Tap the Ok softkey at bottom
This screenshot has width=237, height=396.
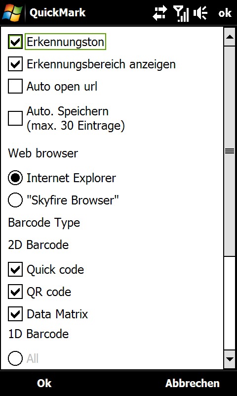click(x=44, y=383)
